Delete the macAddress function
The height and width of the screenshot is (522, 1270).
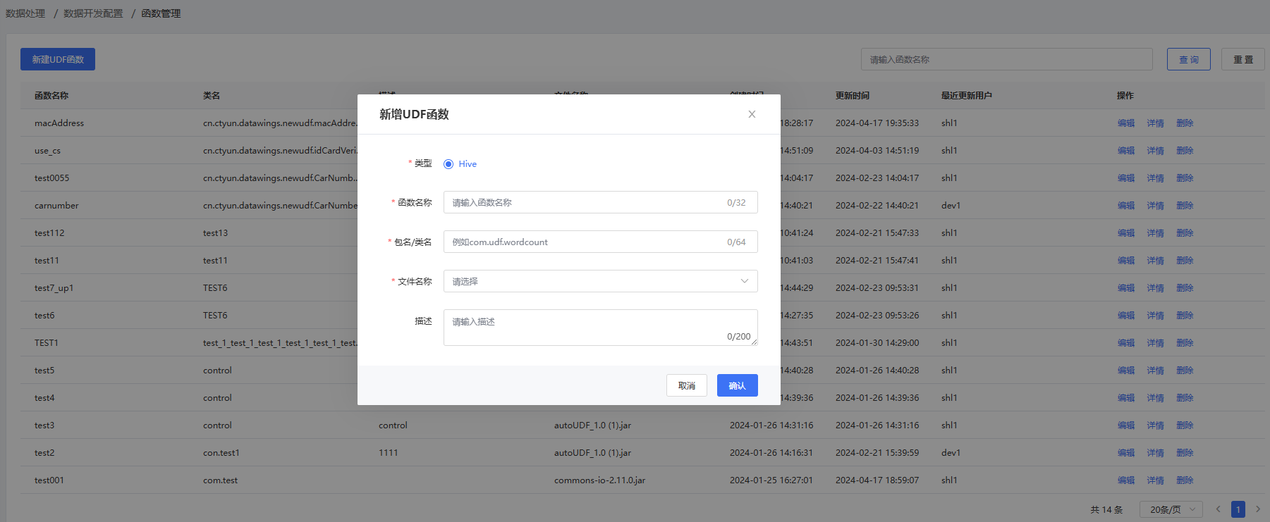[x=1185, y=123]
